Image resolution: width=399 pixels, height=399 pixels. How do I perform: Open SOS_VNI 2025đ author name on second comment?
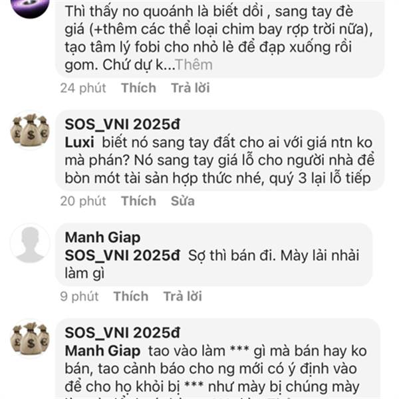coord(122,124)
